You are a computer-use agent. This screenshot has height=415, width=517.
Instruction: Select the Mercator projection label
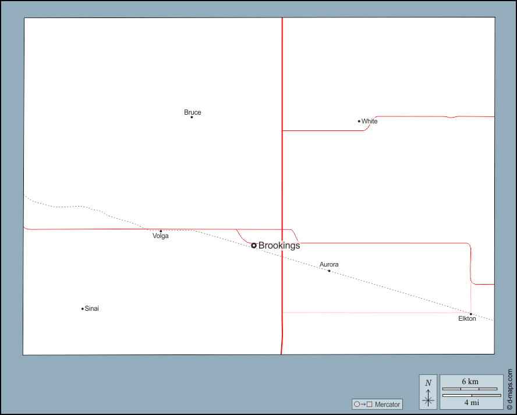click(x=387, y=405)
